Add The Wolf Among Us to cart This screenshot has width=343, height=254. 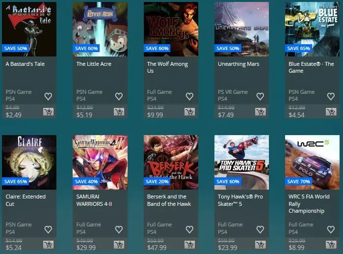[x=190, y=112]
